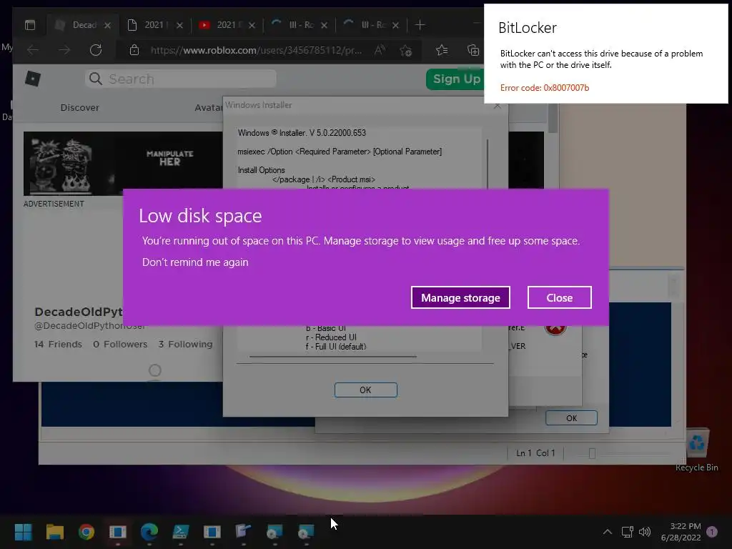The height and width of the screenshot is (549, 732).
Task: Click the Windows Installer text scrollbar
Action: [x=488, y=164]
